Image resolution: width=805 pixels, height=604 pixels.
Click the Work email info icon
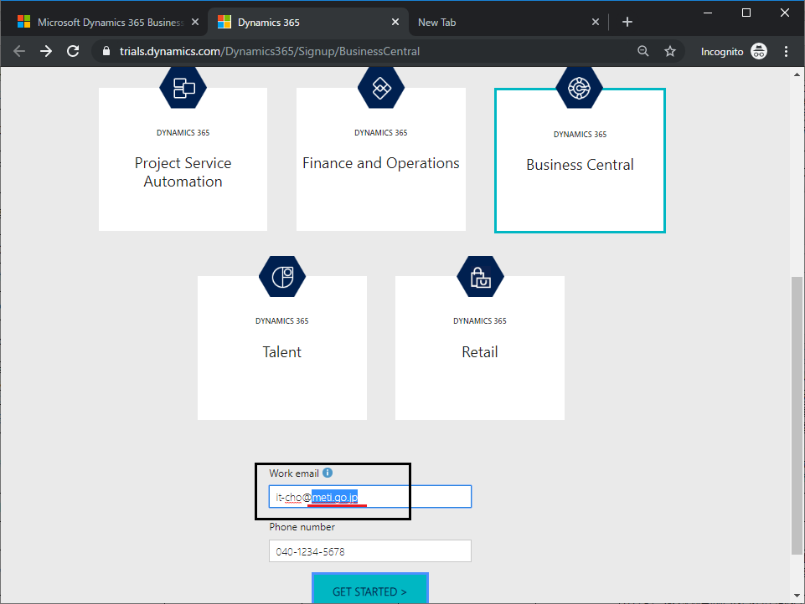[328, 473]
